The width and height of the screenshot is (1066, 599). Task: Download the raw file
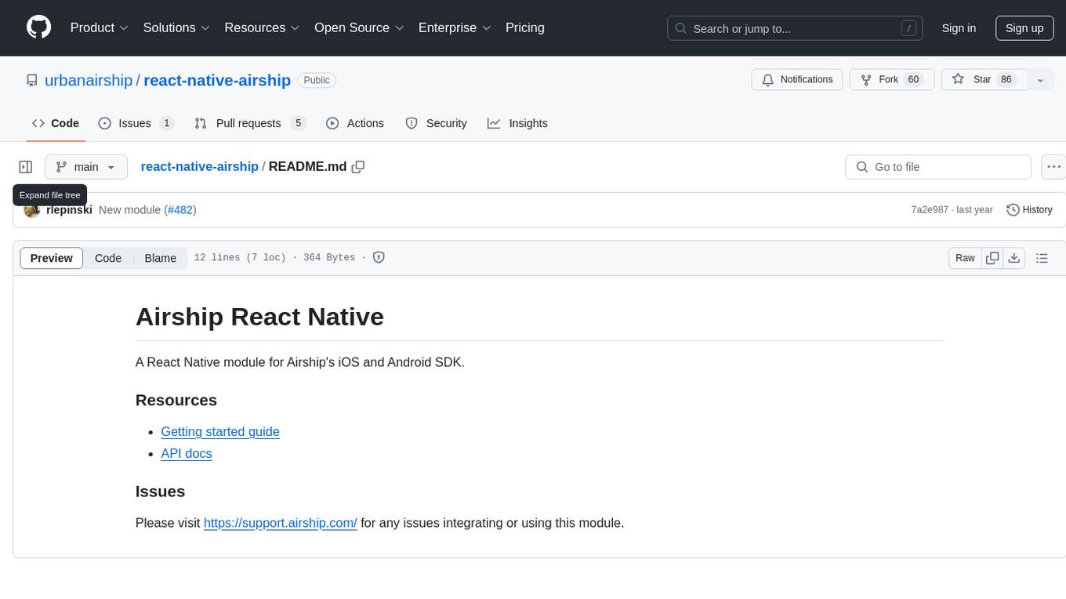point(1014,258)
